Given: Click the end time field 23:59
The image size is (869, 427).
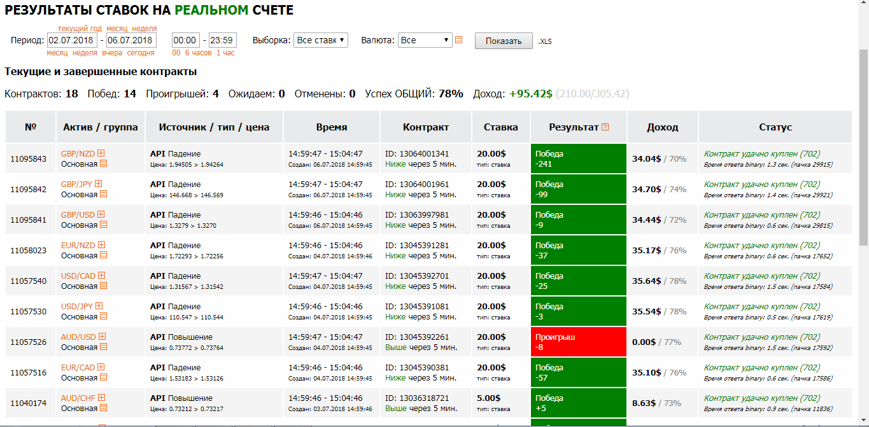Looking at the screenshot, I should click(223, 40).
